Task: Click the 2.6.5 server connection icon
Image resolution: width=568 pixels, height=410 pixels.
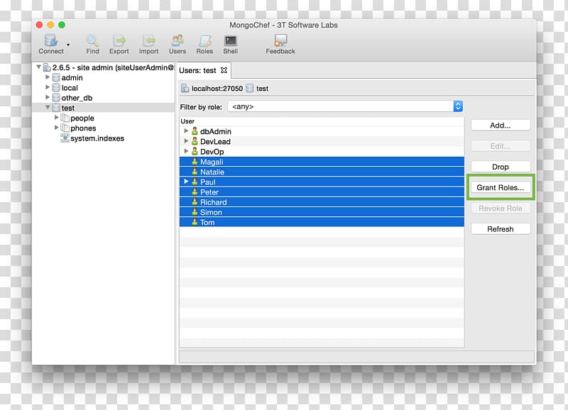Action: [x=47, y=67]
